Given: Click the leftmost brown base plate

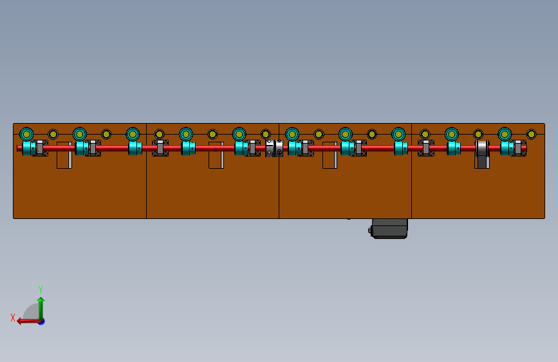Looking at the screenshot, I should point(80,171).
